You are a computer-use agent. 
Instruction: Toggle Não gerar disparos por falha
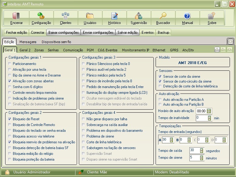83,119
